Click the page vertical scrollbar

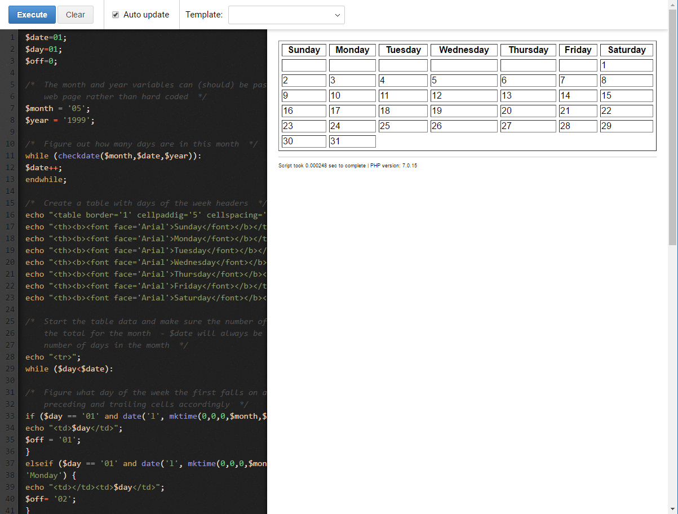(x=673, y=127)
